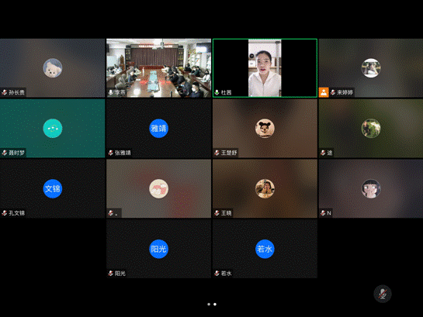The image size is (423, 317).
Task: Click the blue 阳光 avatar circle
Action: [x=158, y=249]
